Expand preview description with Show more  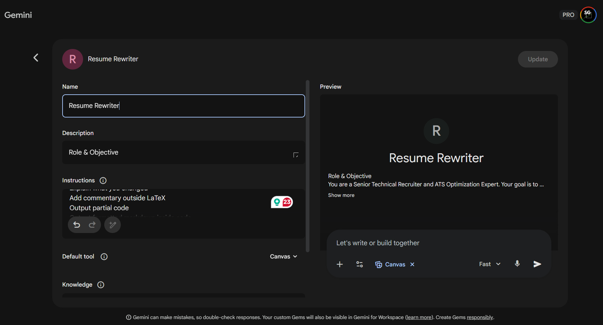(x=341, y=195)
